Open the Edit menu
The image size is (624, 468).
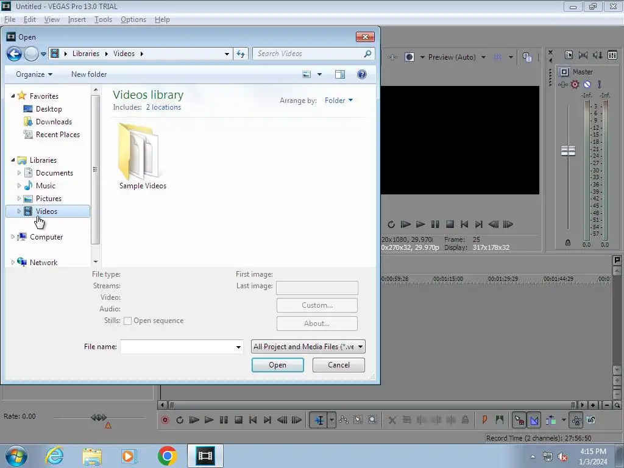(29, 19)
